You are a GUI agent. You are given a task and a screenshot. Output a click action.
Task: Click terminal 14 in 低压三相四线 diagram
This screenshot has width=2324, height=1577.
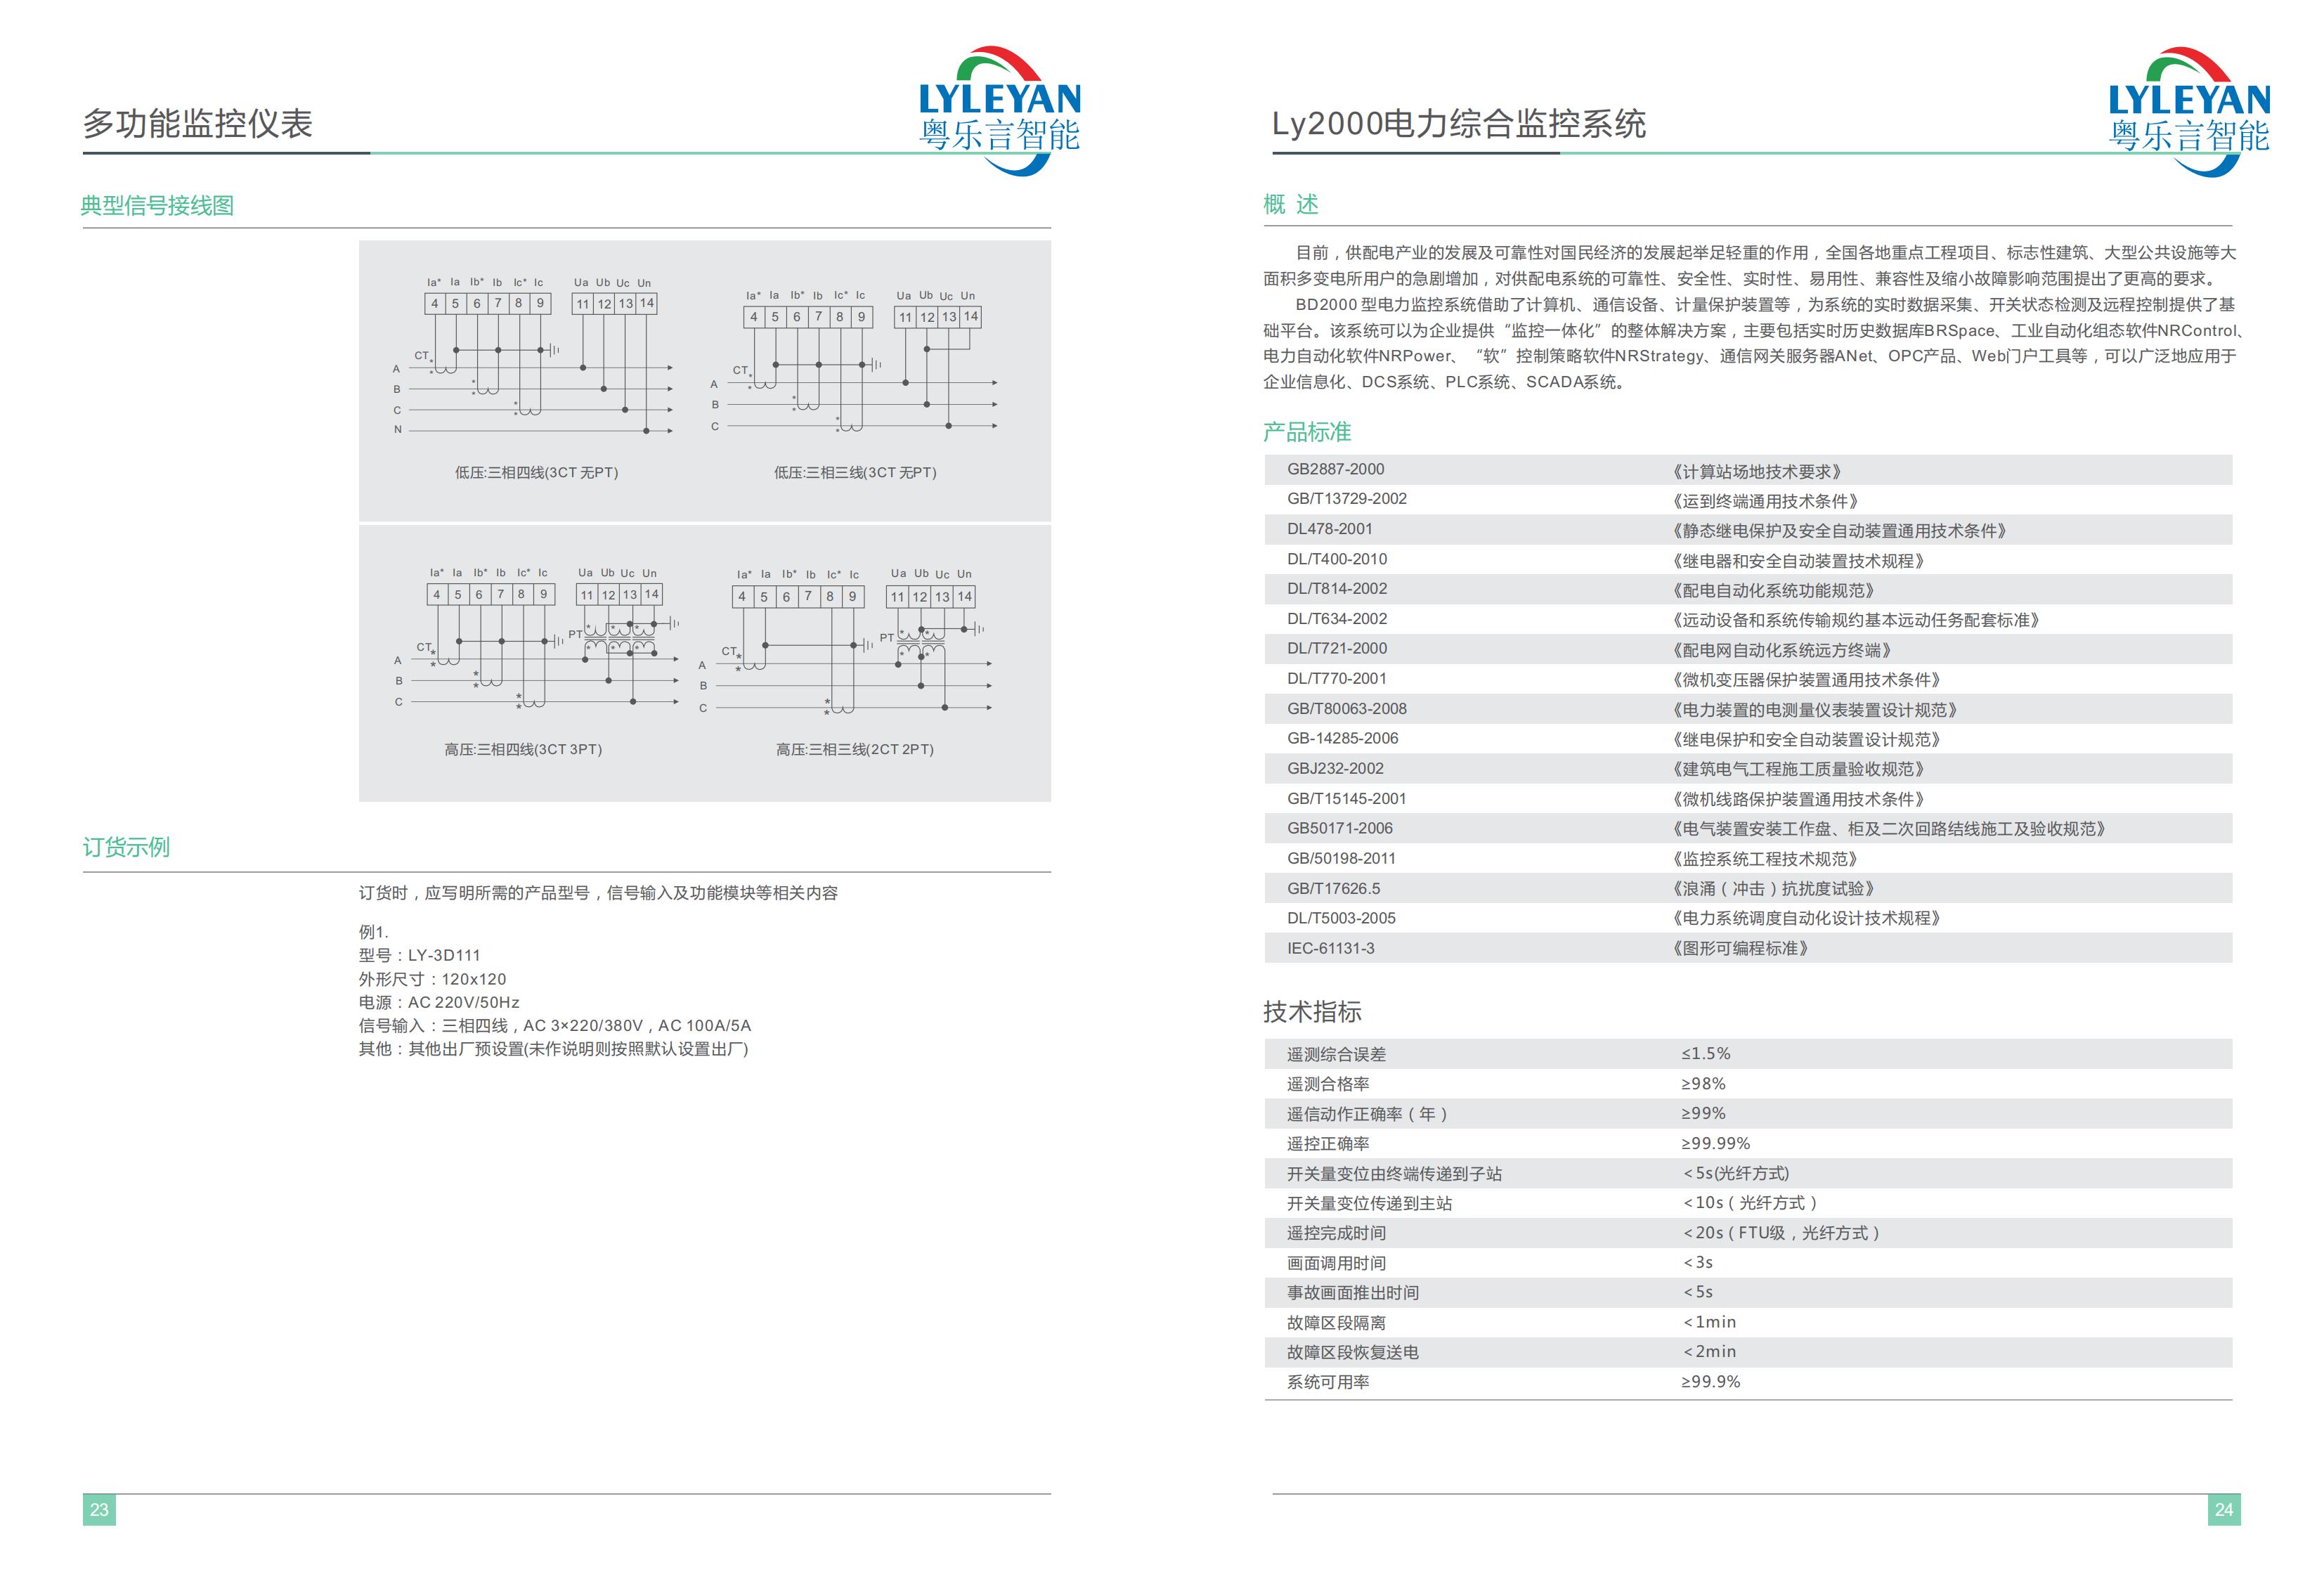pos(647,303)
